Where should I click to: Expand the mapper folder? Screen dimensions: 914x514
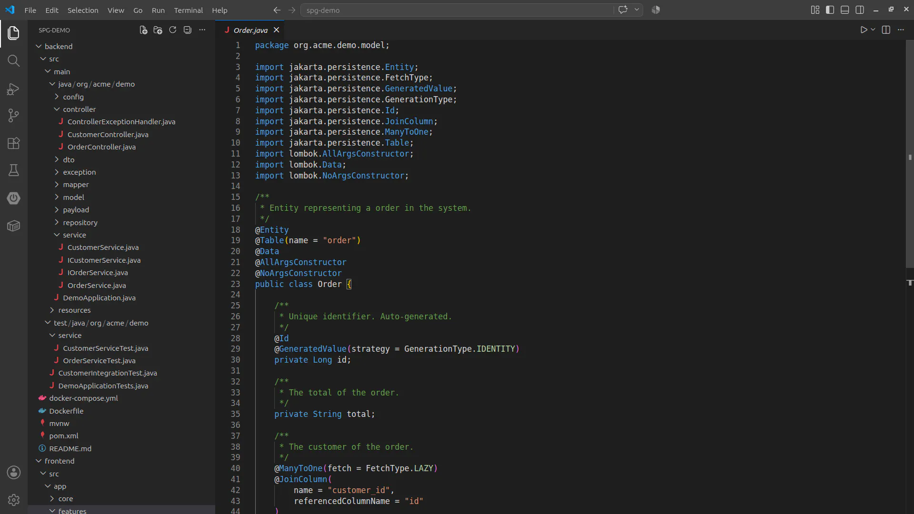click(121, 185)
